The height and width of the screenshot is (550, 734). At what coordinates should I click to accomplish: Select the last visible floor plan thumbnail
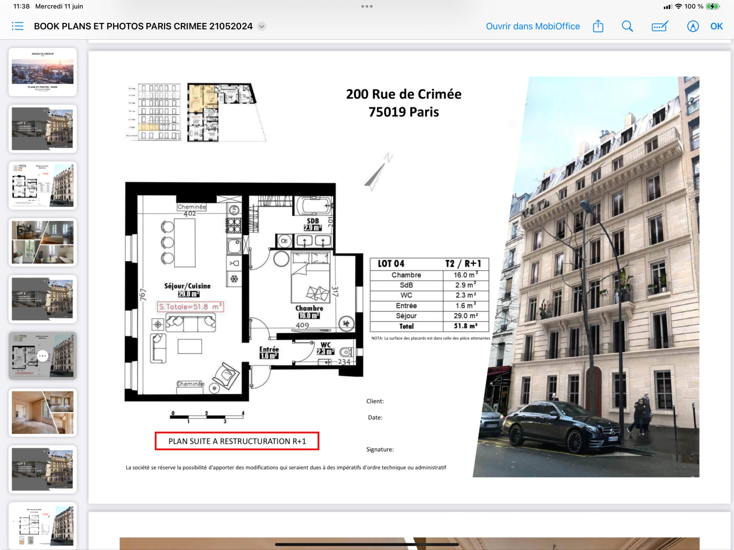coord(43,526)
